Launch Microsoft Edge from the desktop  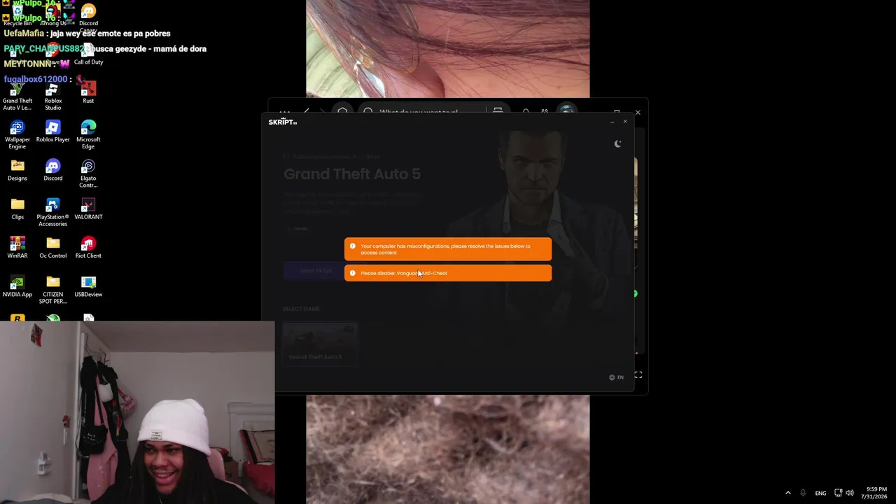(88, 134)
